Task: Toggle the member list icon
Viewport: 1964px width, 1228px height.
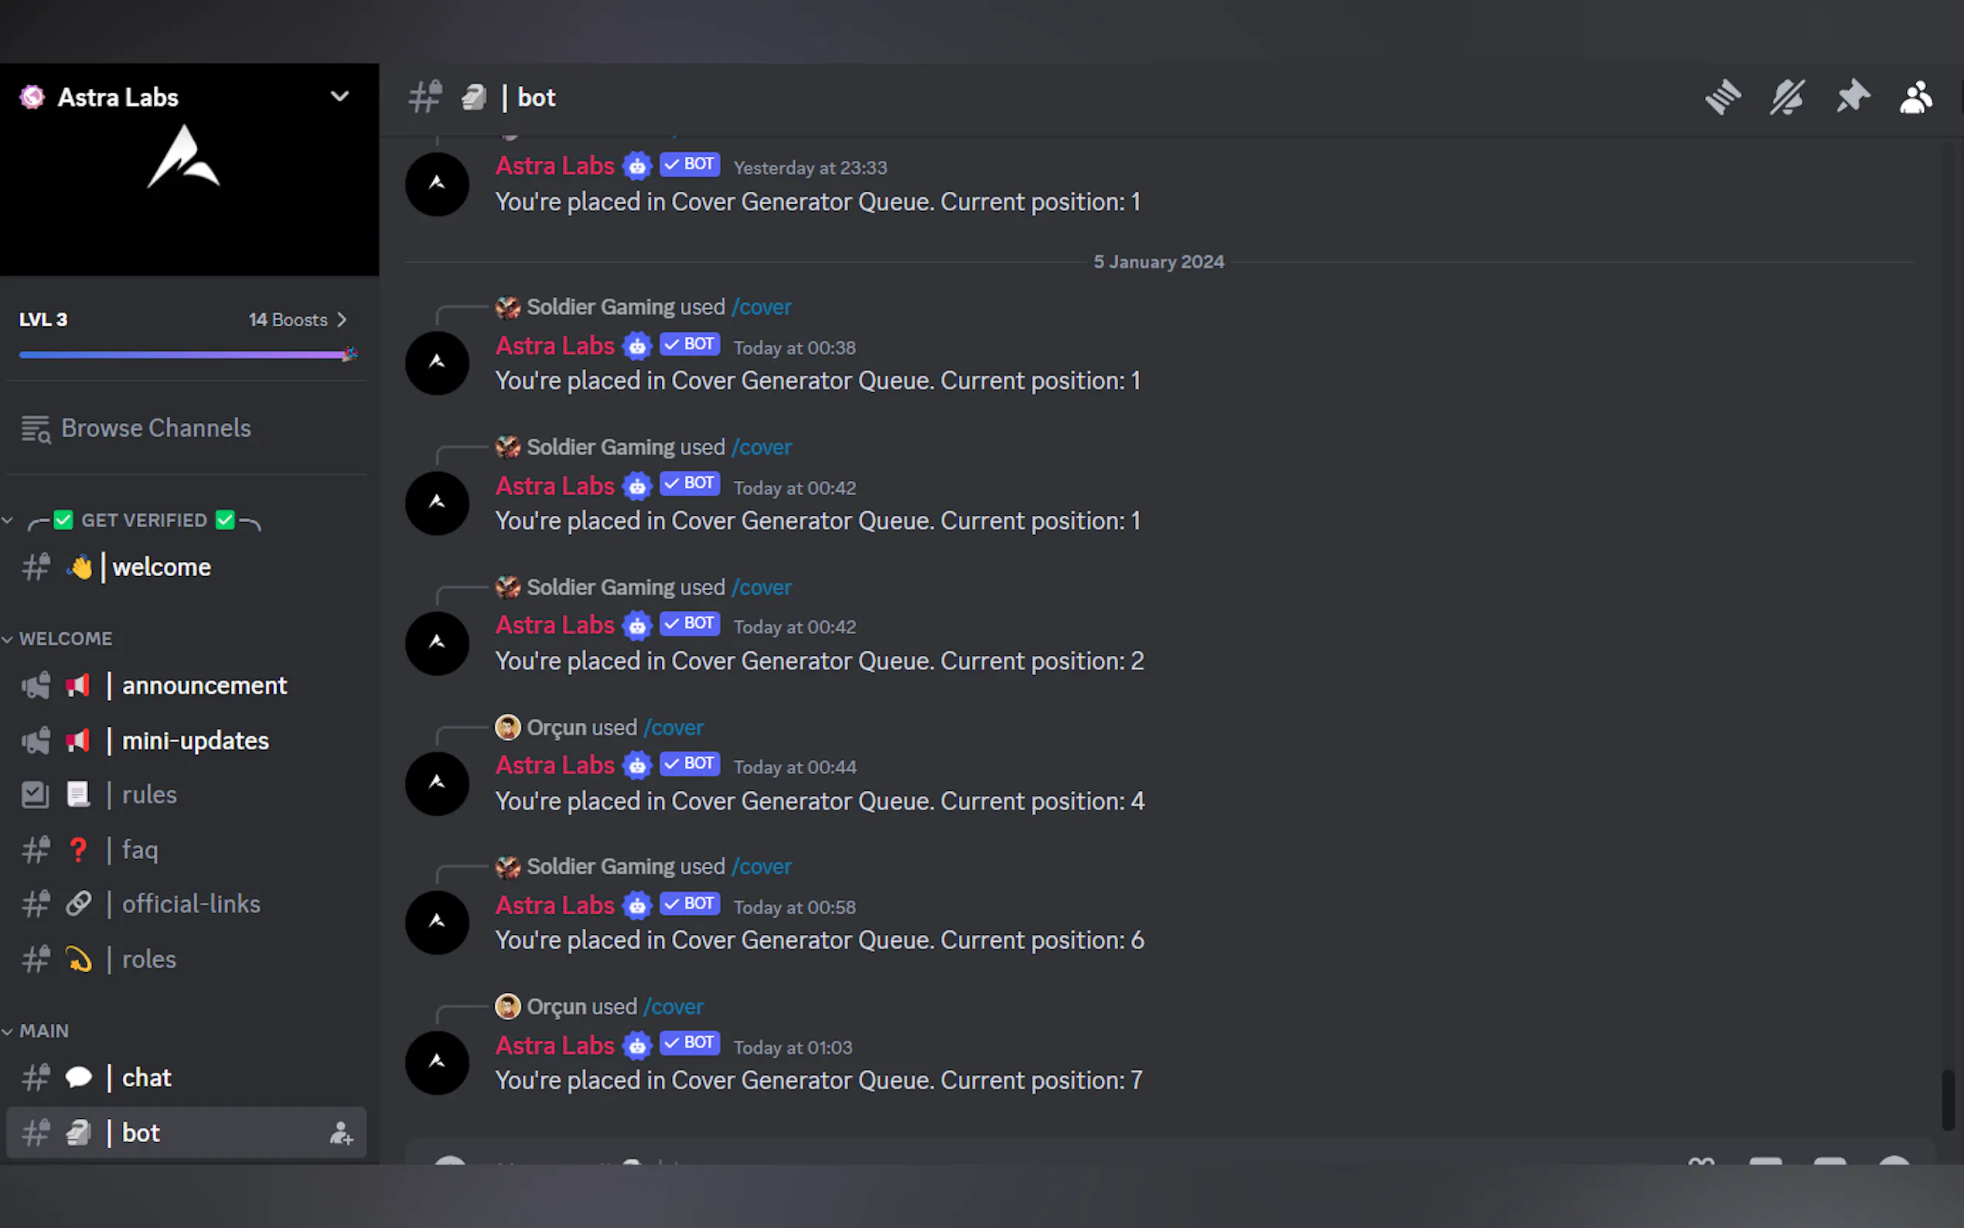Action: tap(1916, 97)
